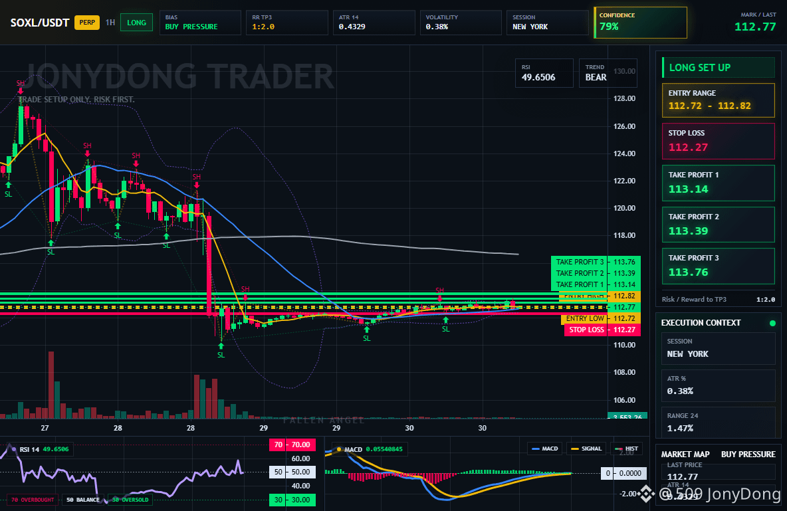Click the SOXL/USDT symbol name

tap(40, 23)
